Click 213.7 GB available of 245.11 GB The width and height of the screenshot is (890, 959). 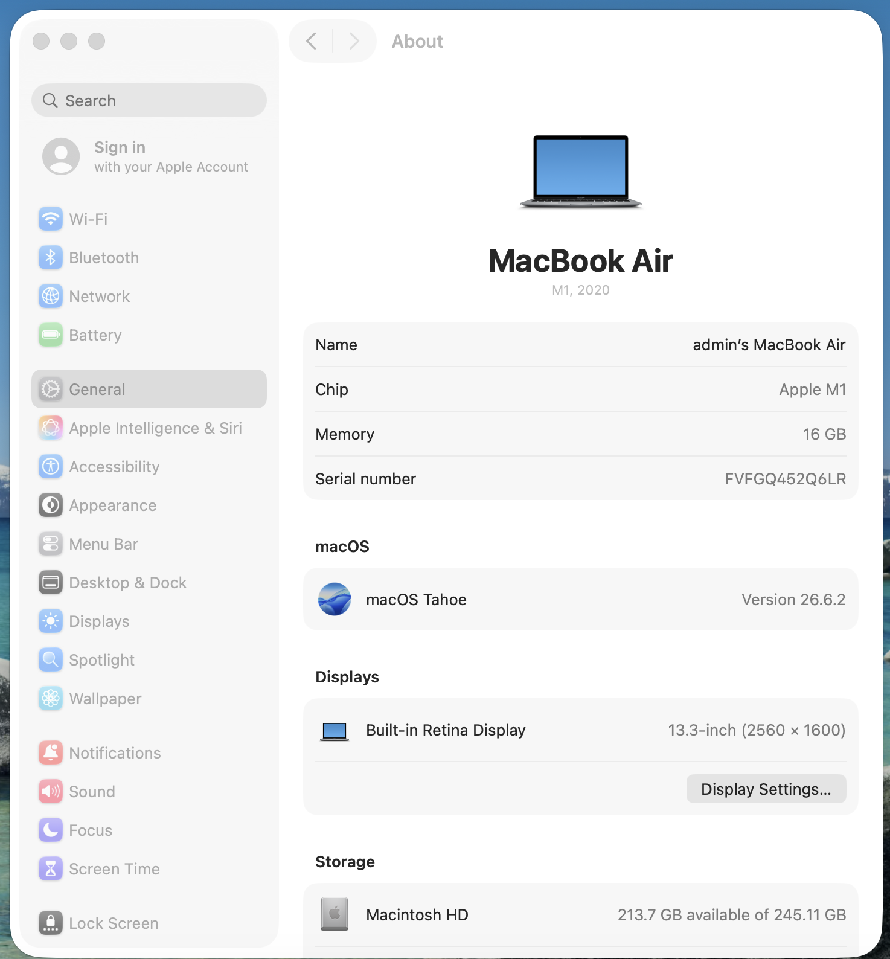click(x=732, y=915)
